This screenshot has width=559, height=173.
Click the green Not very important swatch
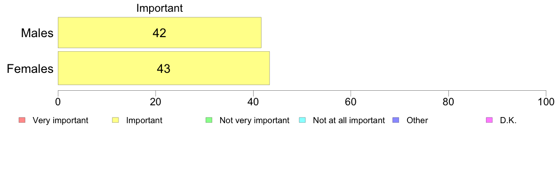pyautogui.click(x=209, y=120)
